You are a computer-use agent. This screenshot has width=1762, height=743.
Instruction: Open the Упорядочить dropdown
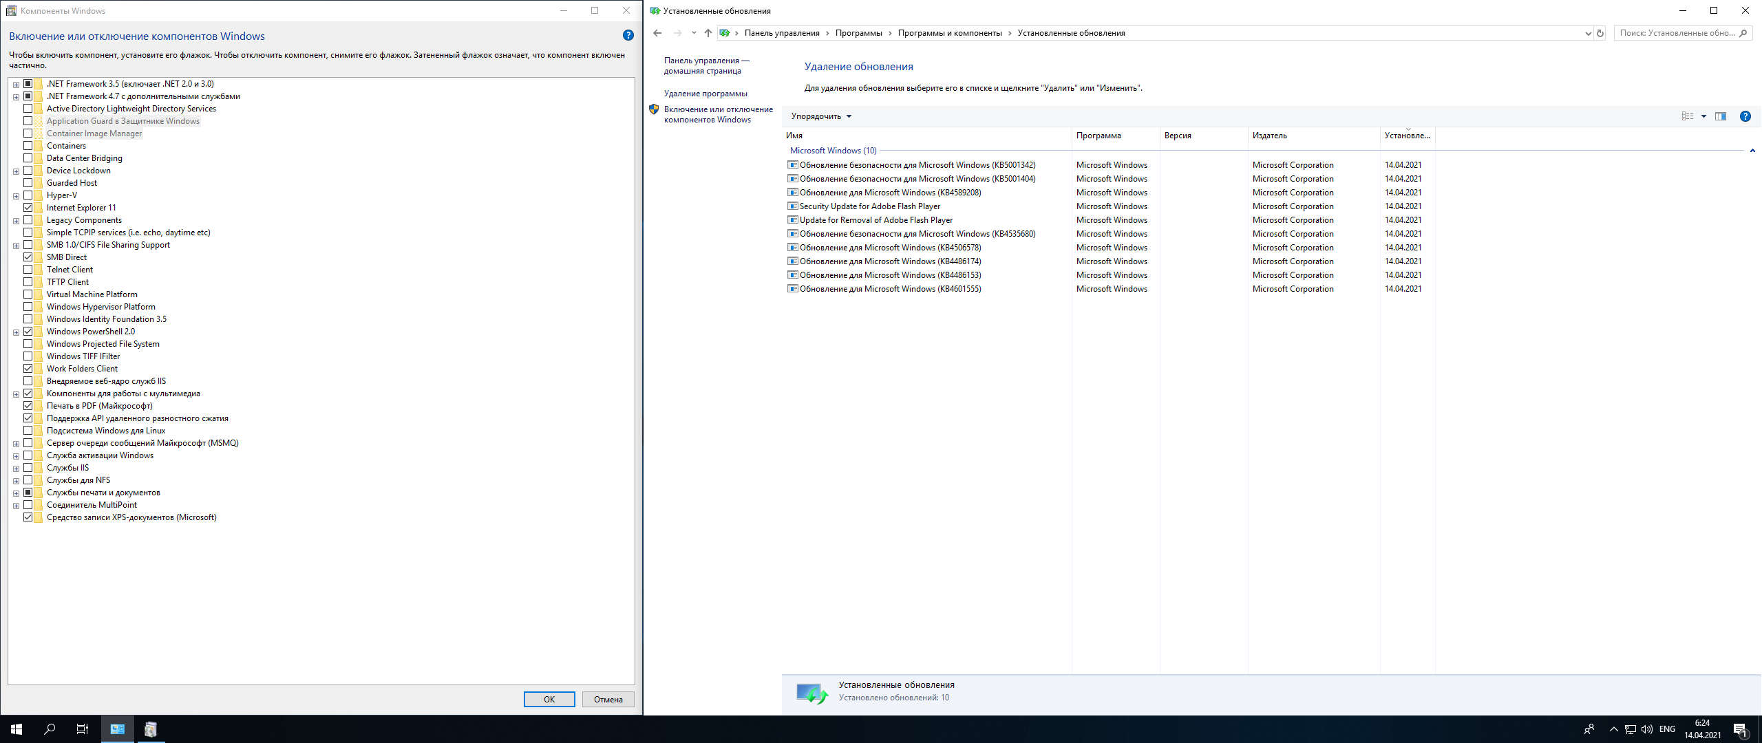click(x=821, y=116)
